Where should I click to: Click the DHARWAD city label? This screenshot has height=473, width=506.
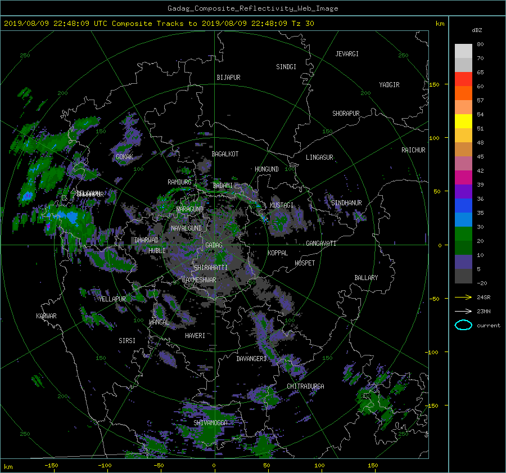147,240
